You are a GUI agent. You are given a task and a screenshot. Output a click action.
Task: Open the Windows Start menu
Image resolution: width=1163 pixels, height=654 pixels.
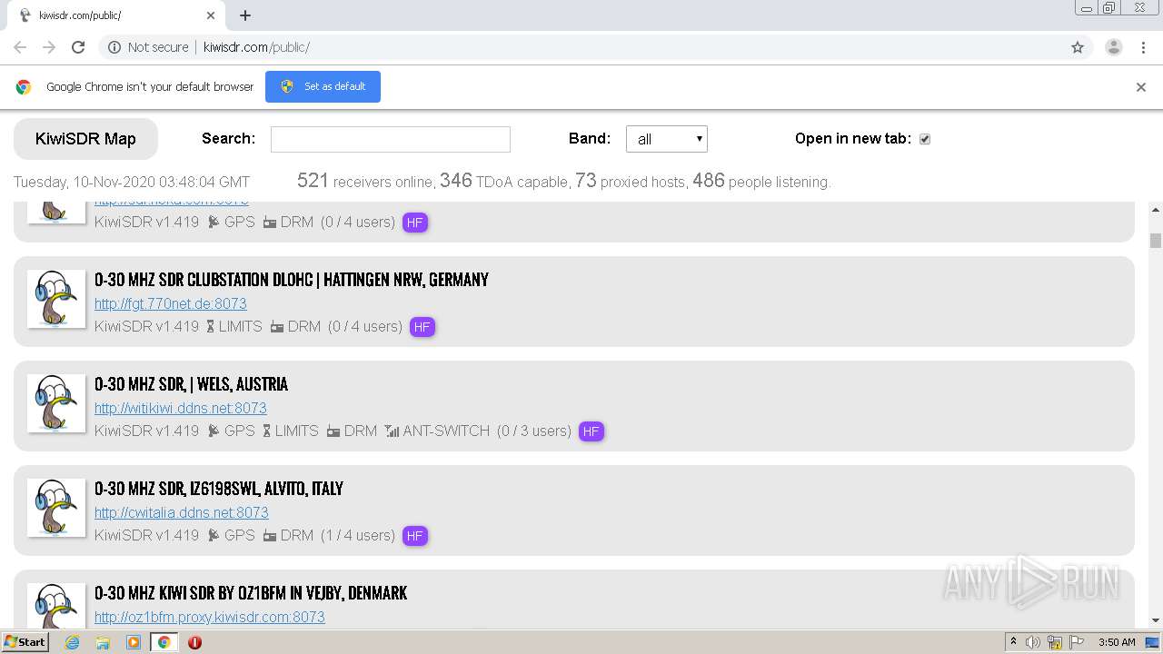(x=25, y=642)
